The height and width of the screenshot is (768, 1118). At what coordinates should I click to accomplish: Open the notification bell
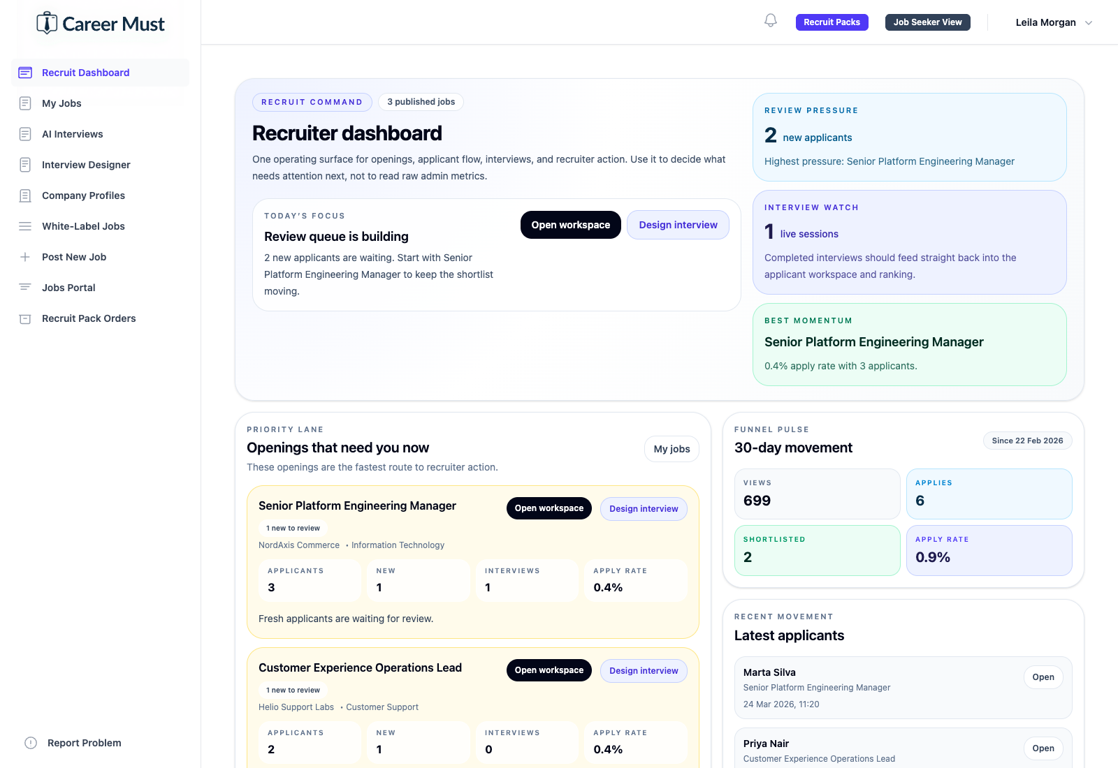[x=770, y=20]
